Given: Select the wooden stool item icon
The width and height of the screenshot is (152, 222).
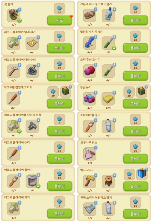Looking at the screenshot, I should (x=108, y=181).
